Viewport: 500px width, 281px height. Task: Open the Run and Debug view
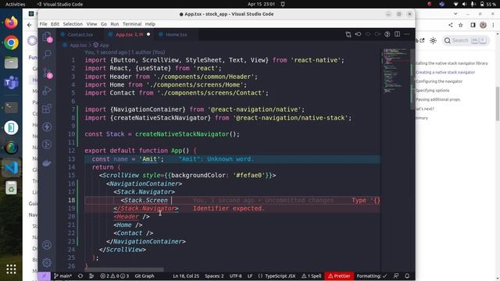click(47, 91)
